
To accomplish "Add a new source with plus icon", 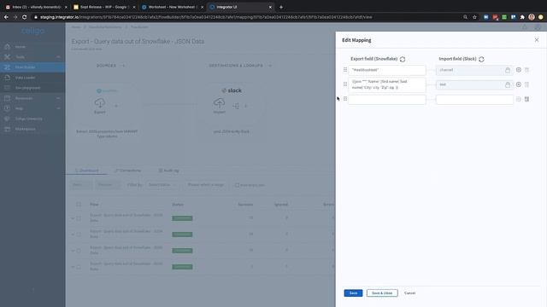I will [x=123, y=66].
